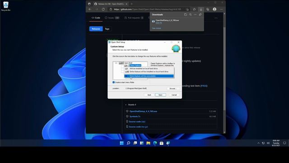The height and width of the screenshot is (163, 289).
Task: Click Browse in Open-Shell Setup
Action: pos(173,89)
